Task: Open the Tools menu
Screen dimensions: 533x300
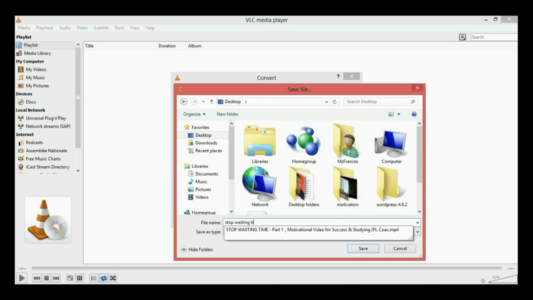Action: click(x=120, y=28)
